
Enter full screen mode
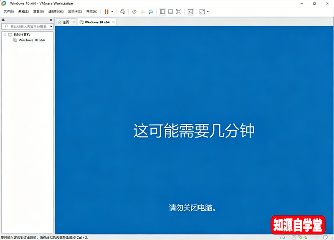[x=179, y=12]
